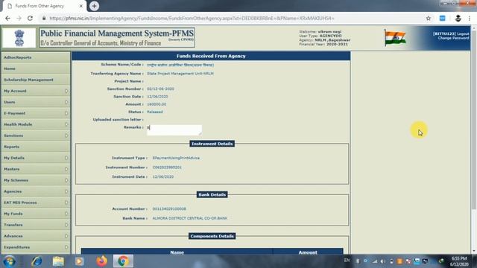The image size is (477, 268).
Task: Reload the page with refresh icon
Action: pos(30,18)
